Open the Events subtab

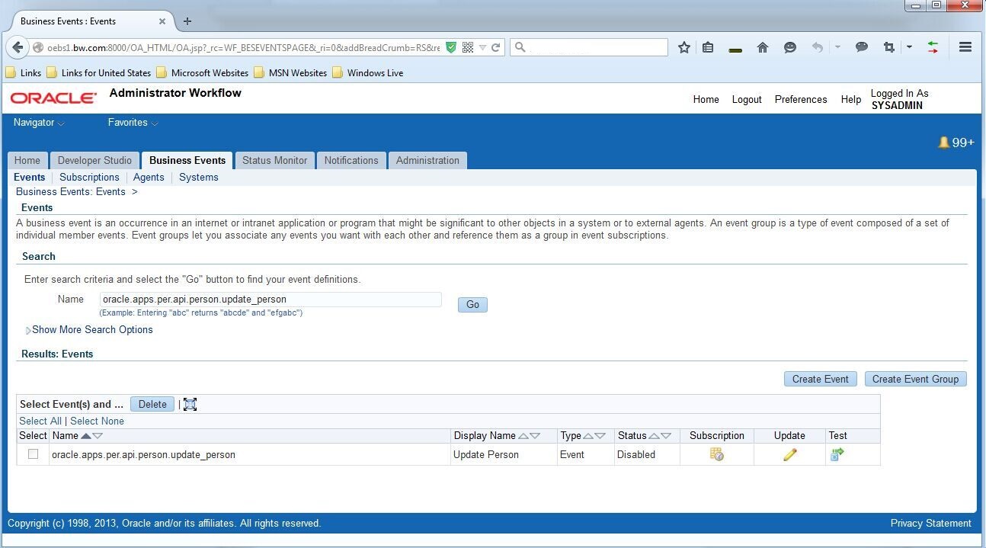(30, 177)
